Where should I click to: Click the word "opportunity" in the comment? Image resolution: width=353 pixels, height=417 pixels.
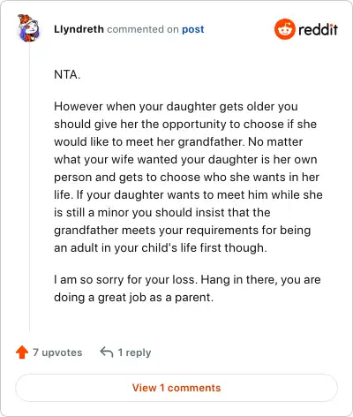pos(194,125)
